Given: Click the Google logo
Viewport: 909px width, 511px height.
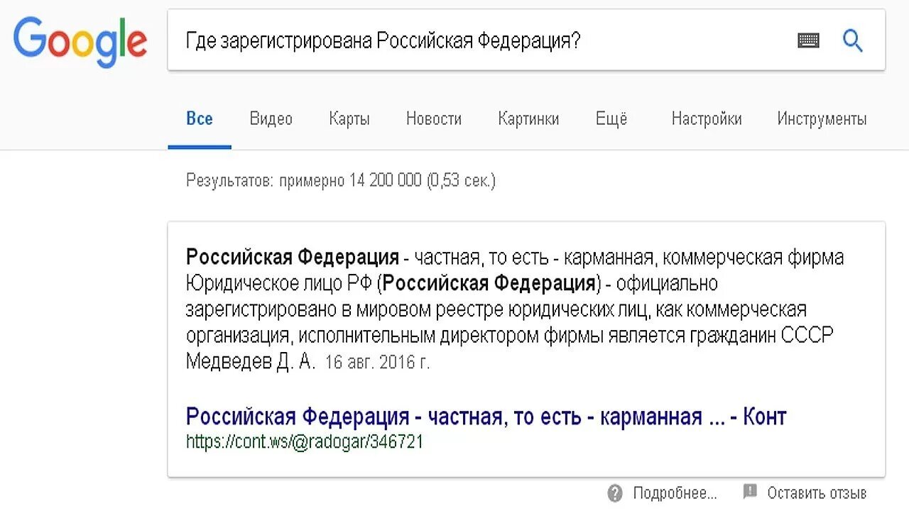Looking at the screenshot, I should [80, 41].
